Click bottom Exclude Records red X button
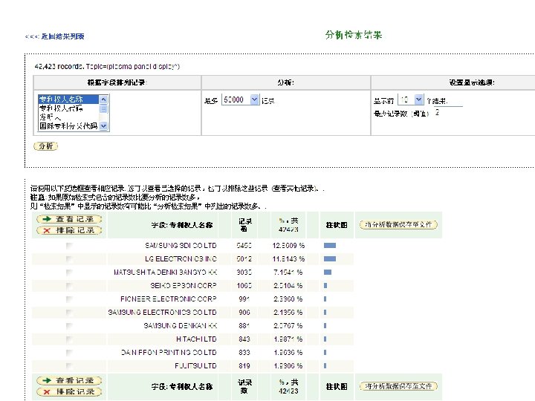Screen dimensions: 535x401 [69, 392]
